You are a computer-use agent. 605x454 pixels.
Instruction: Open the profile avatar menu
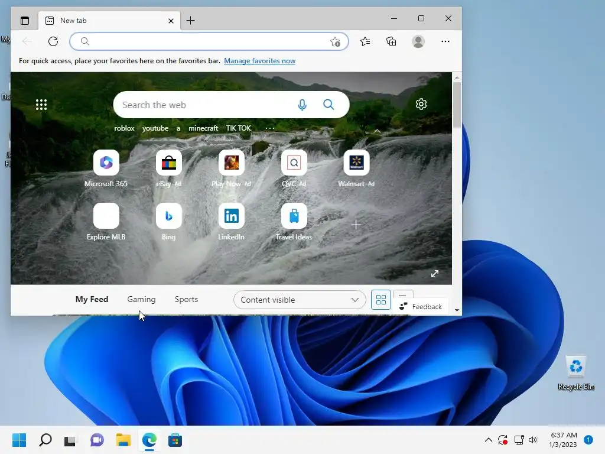click(x=418, y=41)
